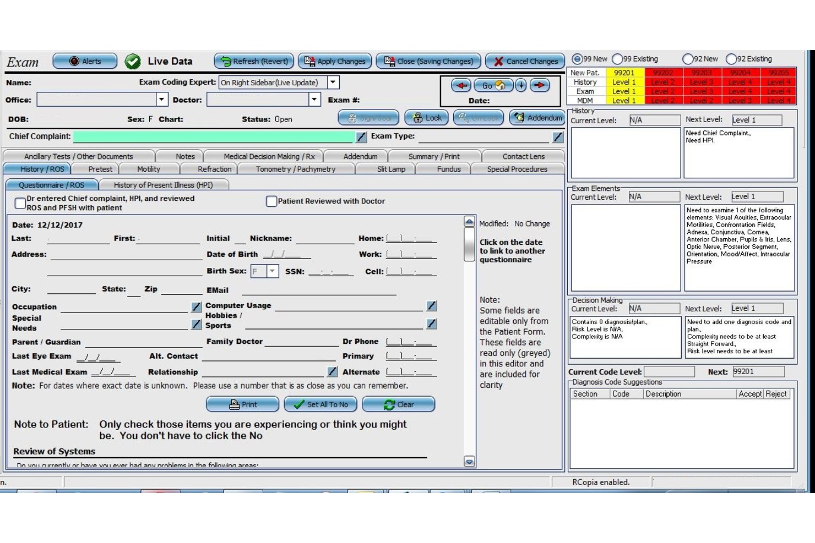The height and width of the screenshot is (543, 815).
Task: Click the Sign/Seal button
Action: [x=369, y=118]
